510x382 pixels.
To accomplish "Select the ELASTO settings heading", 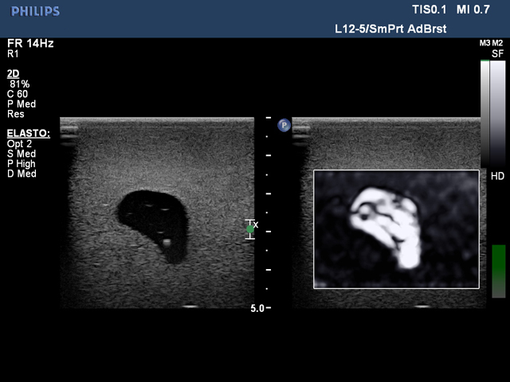I will click(x=28, y=134).
